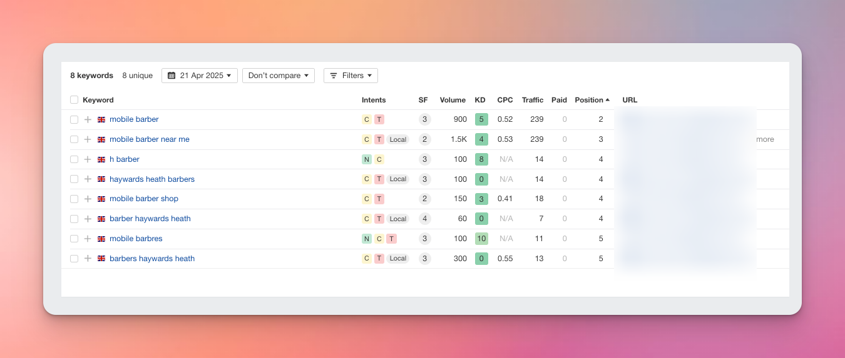Image resolution: width=845 pixels, height=358 pixels.
Task: Click the '8 keywords' count text
Action: click(91, 76)
